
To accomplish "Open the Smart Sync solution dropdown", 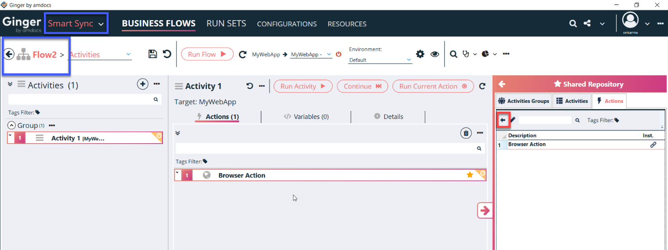I will coord(76,24).
